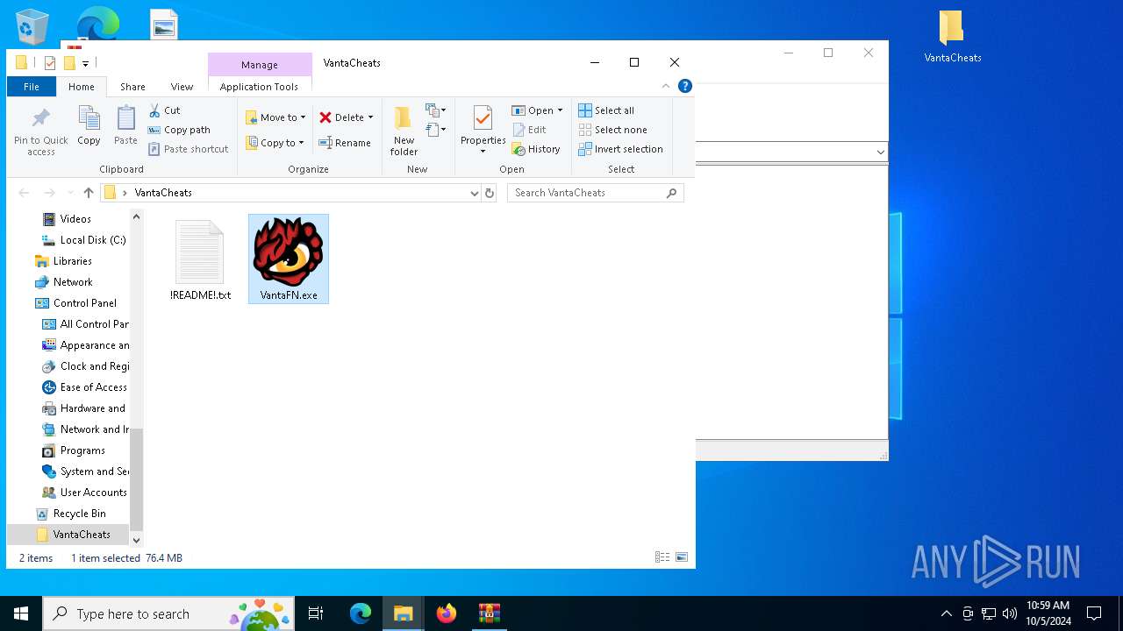Show hidden system tray icons
1123x631 pixels.
point(946,613)
